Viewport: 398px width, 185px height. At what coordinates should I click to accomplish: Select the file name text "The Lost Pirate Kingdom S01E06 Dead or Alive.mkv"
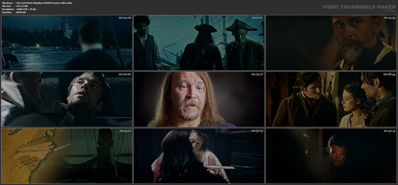pos(44,3)
